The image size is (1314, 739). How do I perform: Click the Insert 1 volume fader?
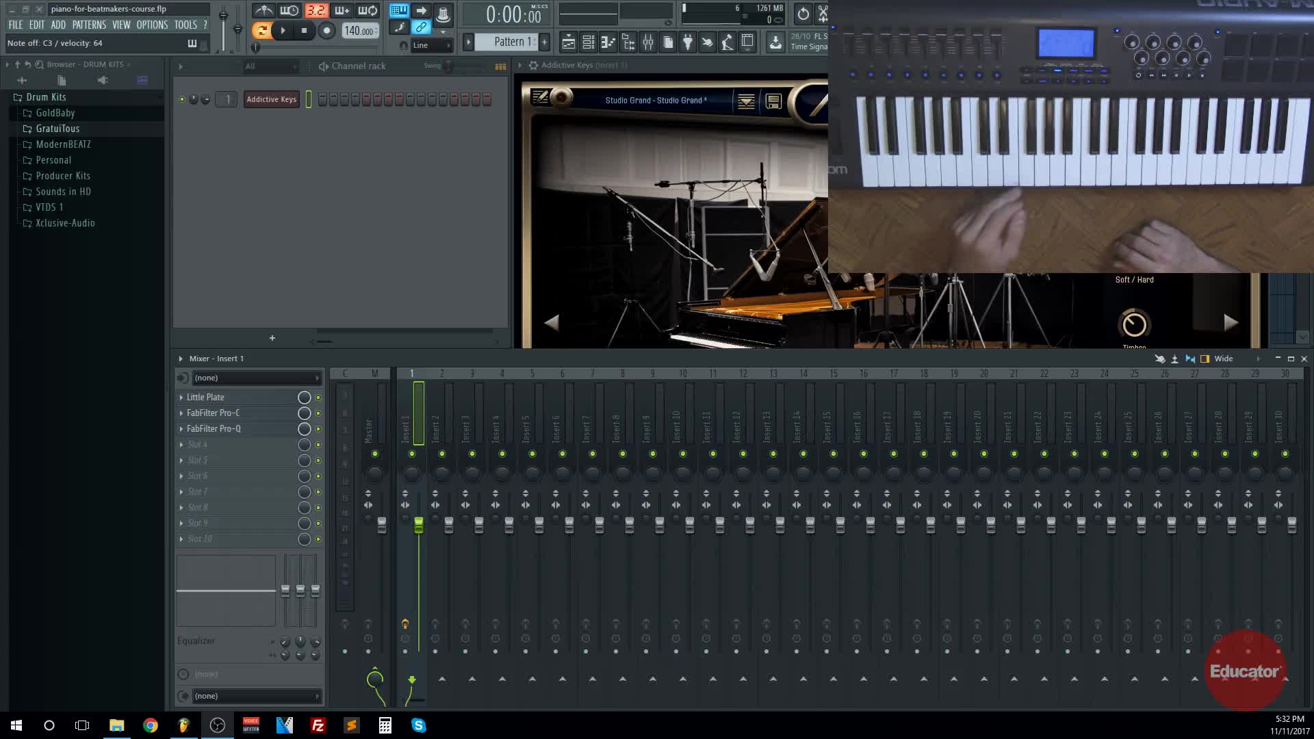point(418,525)
